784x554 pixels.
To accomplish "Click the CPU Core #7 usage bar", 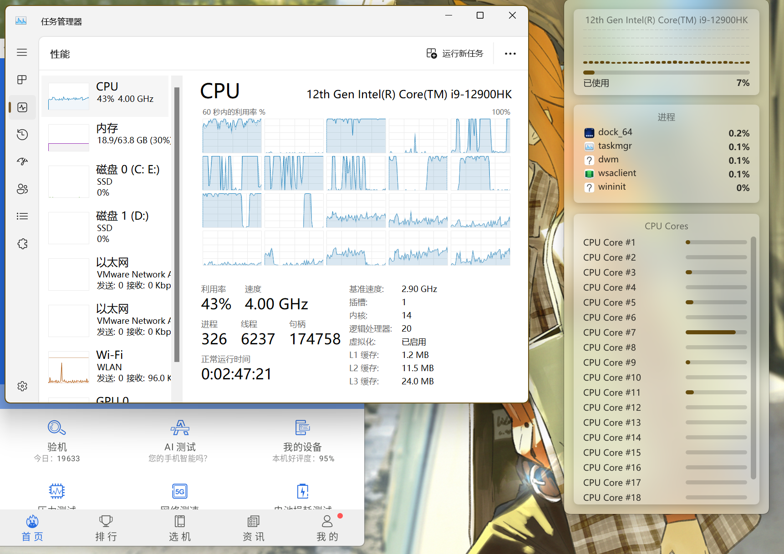I will [716, 332].
